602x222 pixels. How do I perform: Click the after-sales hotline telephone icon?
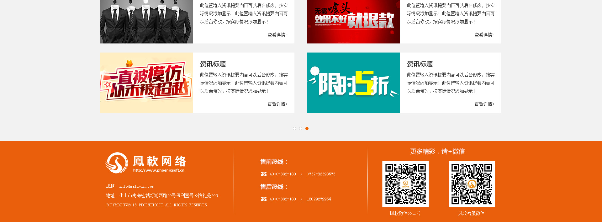tap(264, 199)
